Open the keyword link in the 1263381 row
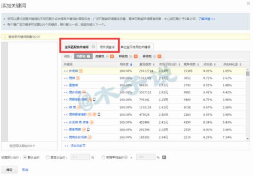Screen dimensions: 253x176 [x=72, y=78]
